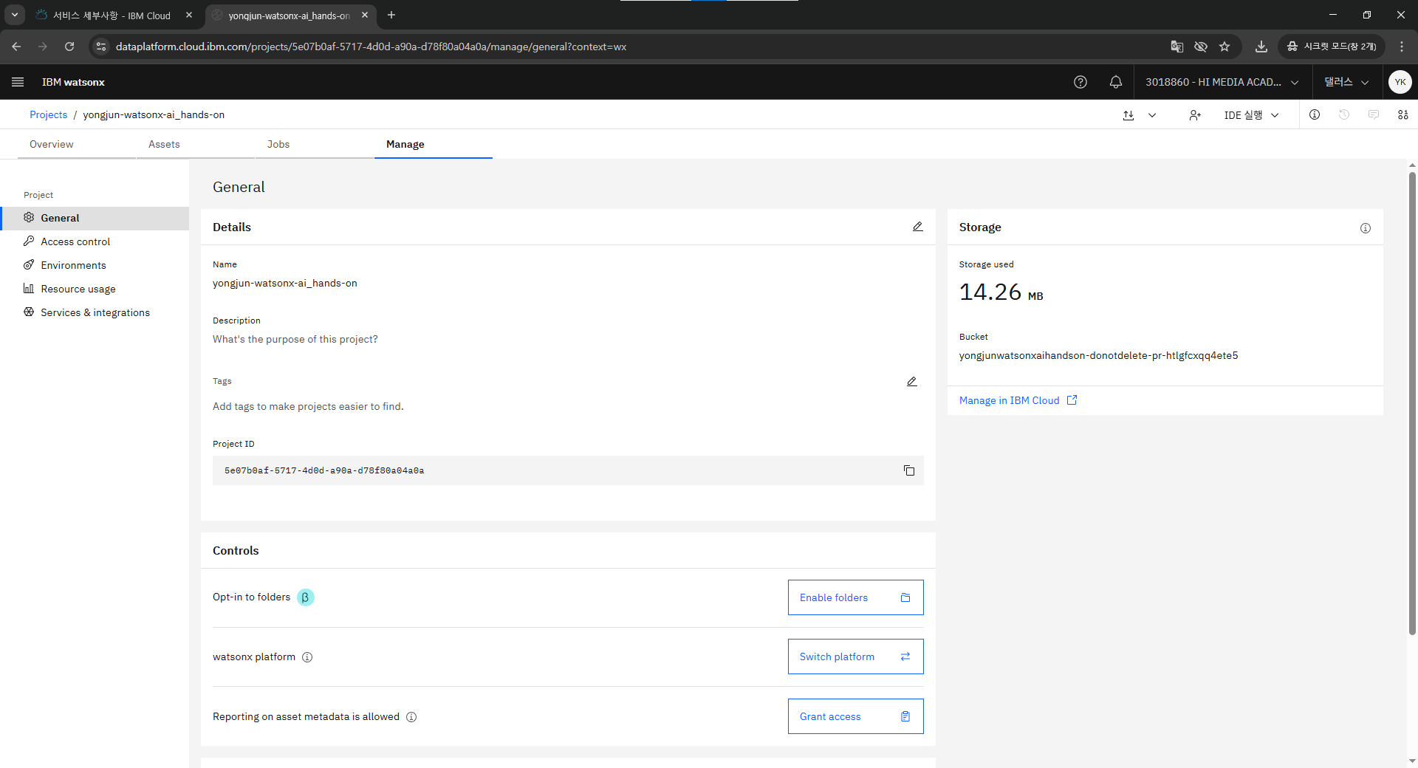Open the browser tab search dropdown arrow
The height and width of the screenshot is (768, 1418).
15,15
